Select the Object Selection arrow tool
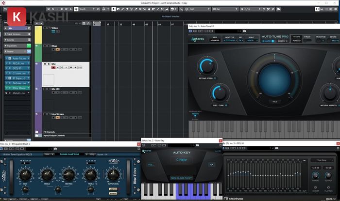Viewport: 340px width, 201px height. tap(114, 9)
